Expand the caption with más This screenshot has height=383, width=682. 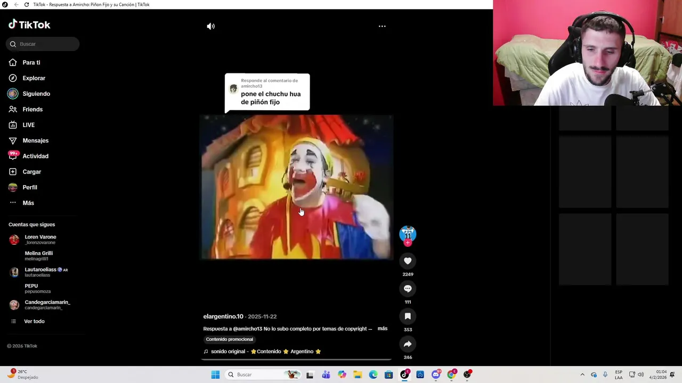tap(383, 329)
